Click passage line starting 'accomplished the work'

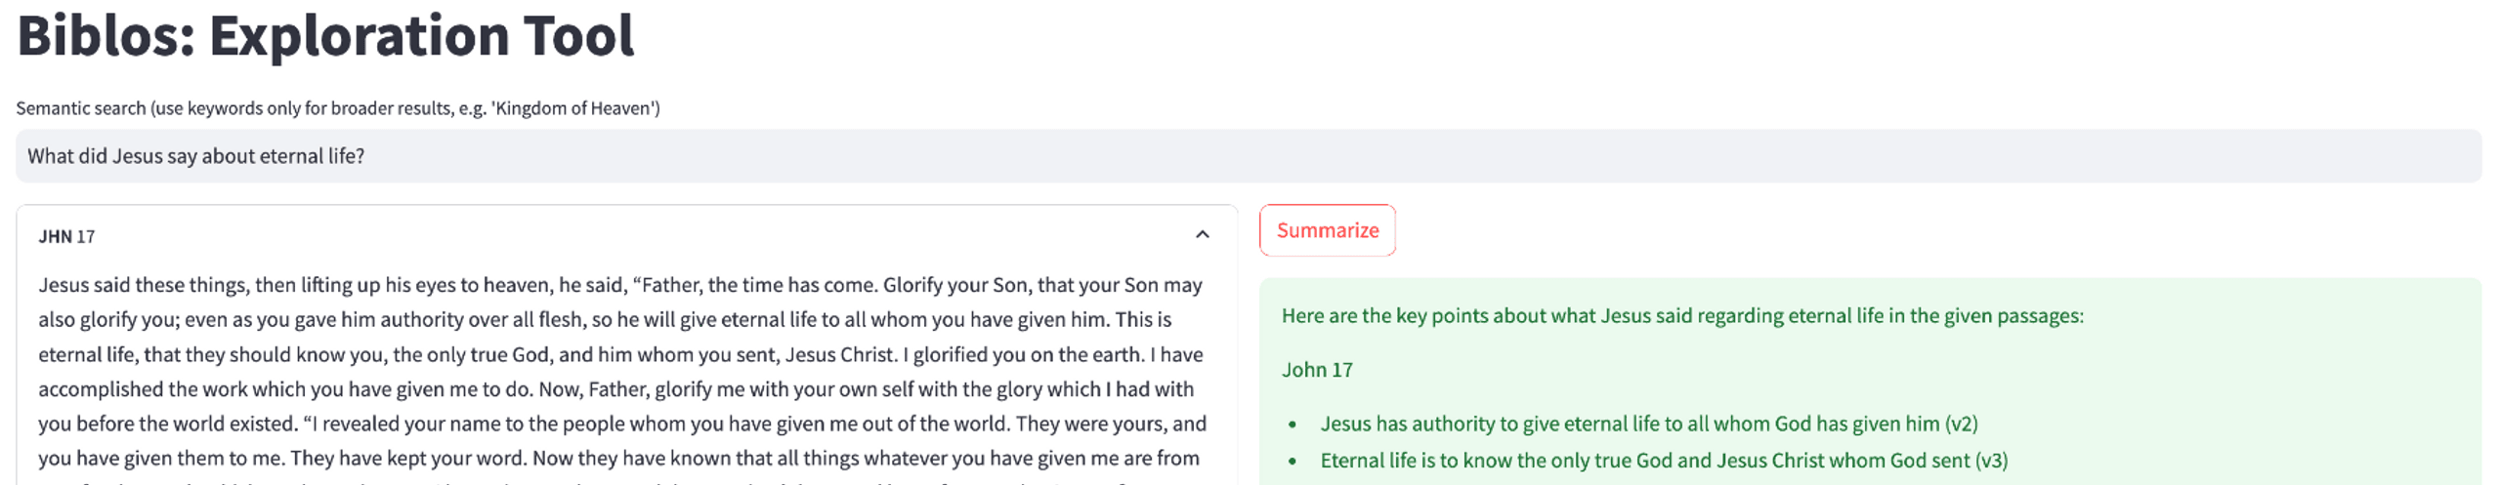616,388
